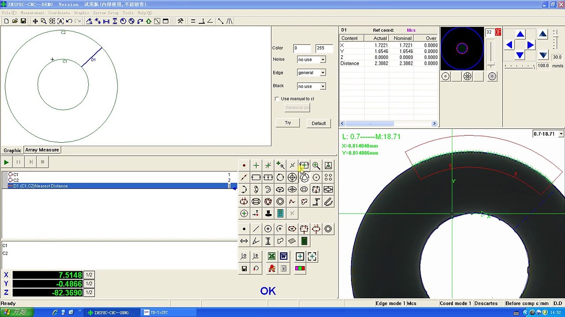Image resolution: width=565 pixels, height=317 pixels.
Task: Switch to the Array Measure tab
Action: pos(42,150)
